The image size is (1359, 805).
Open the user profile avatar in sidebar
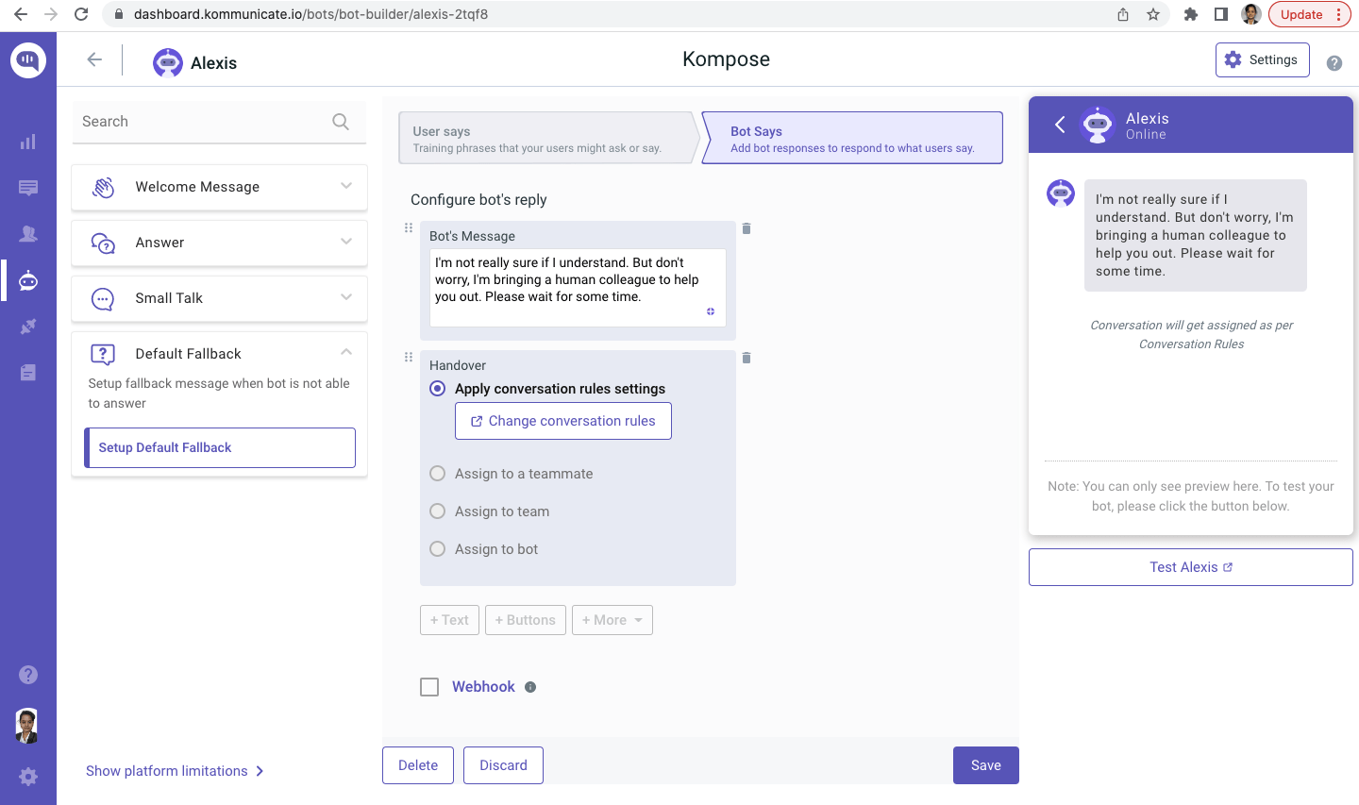click(28, 726)
